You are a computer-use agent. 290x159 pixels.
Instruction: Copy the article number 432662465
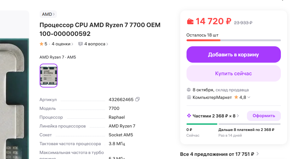(137, 99)
